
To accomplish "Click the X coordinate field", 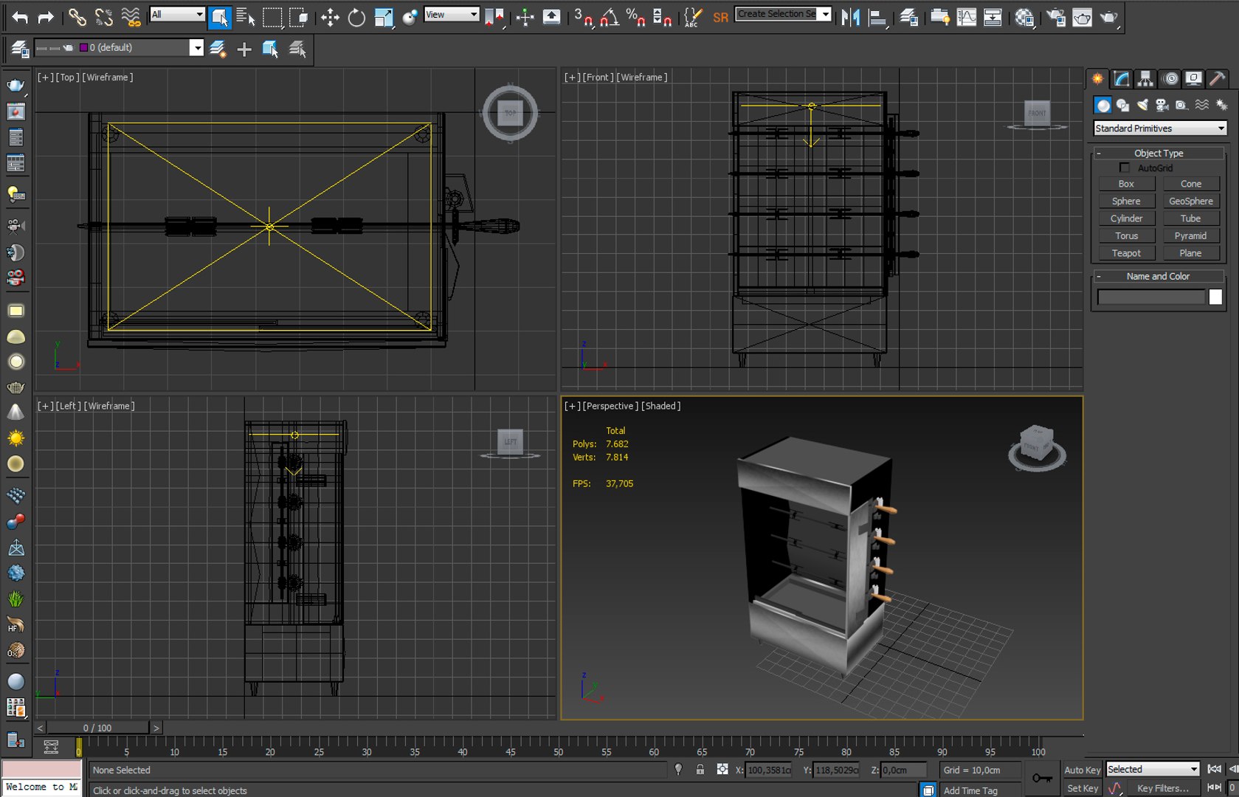I will click(768, 770).
